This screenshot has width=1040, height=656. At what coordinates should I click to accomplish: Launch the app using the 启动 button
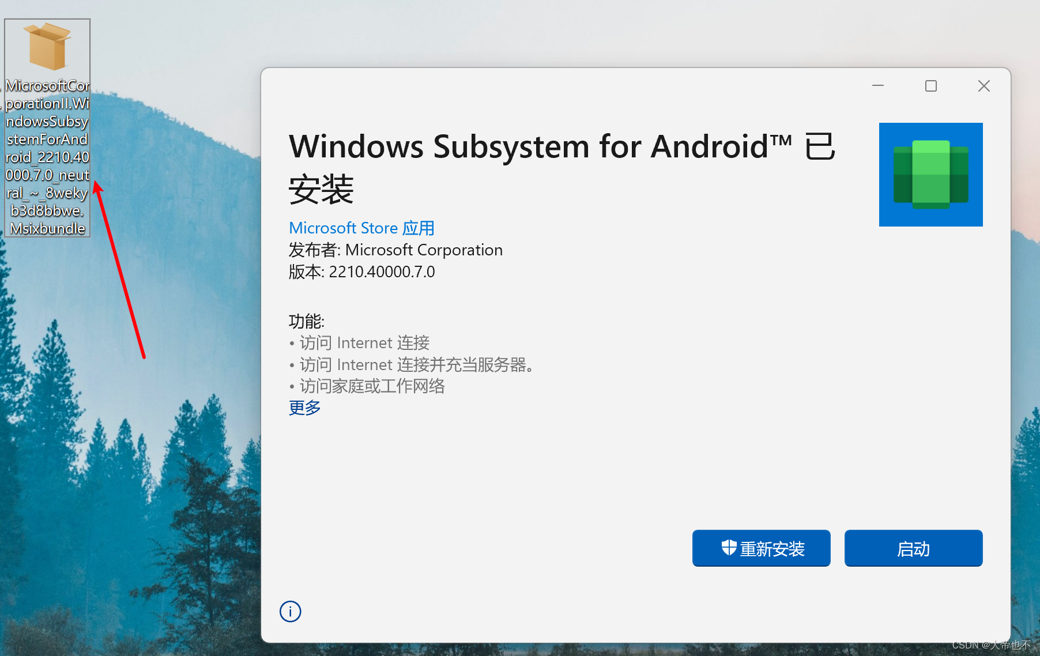pos(913,548)
